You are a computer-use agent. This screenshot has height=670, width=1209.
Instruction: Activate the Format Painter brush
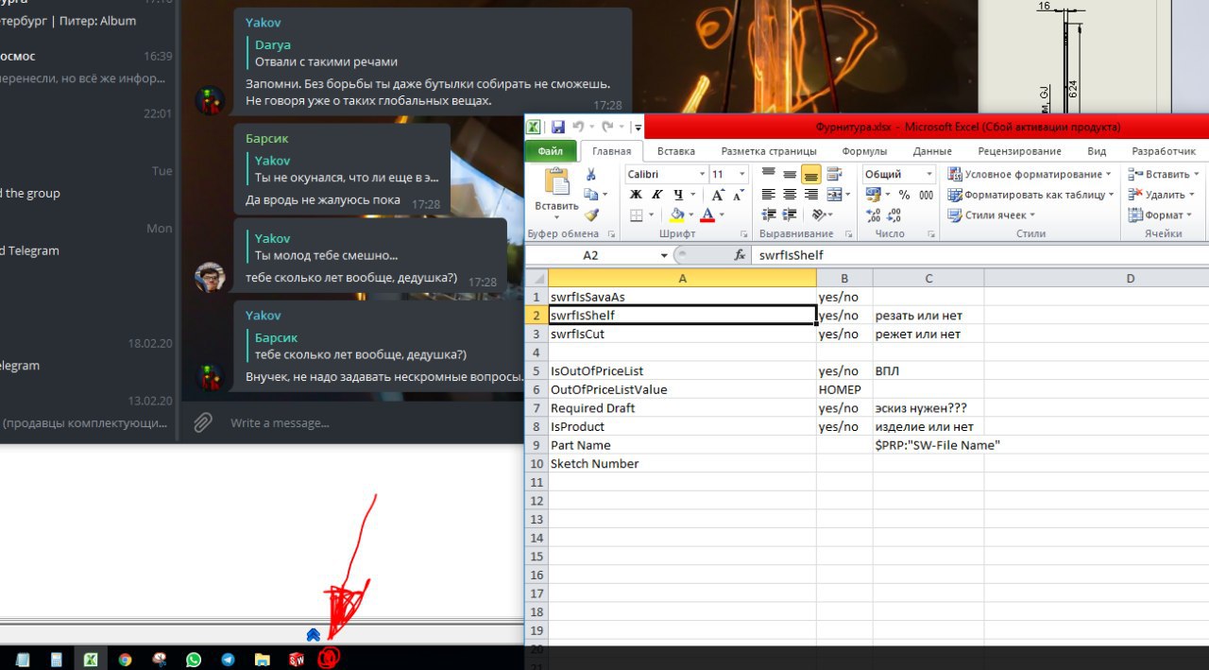tap(591, 215)
